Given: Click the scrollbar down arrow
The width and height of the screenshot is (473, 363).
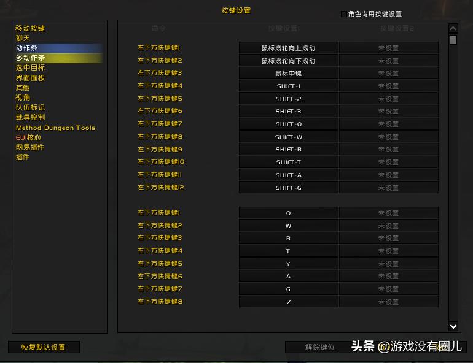Looking at the screenshot, I should tap(453, 326).
